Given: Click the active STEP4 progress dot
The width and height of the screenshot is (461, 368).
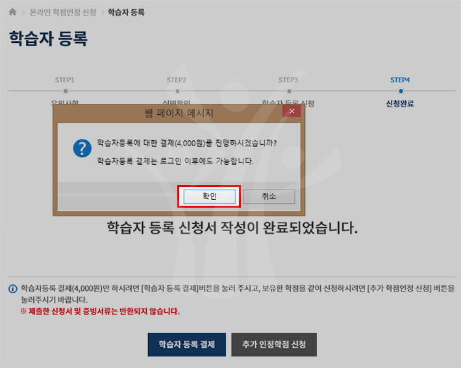Looking at the screenshot, I should [400, 91].
